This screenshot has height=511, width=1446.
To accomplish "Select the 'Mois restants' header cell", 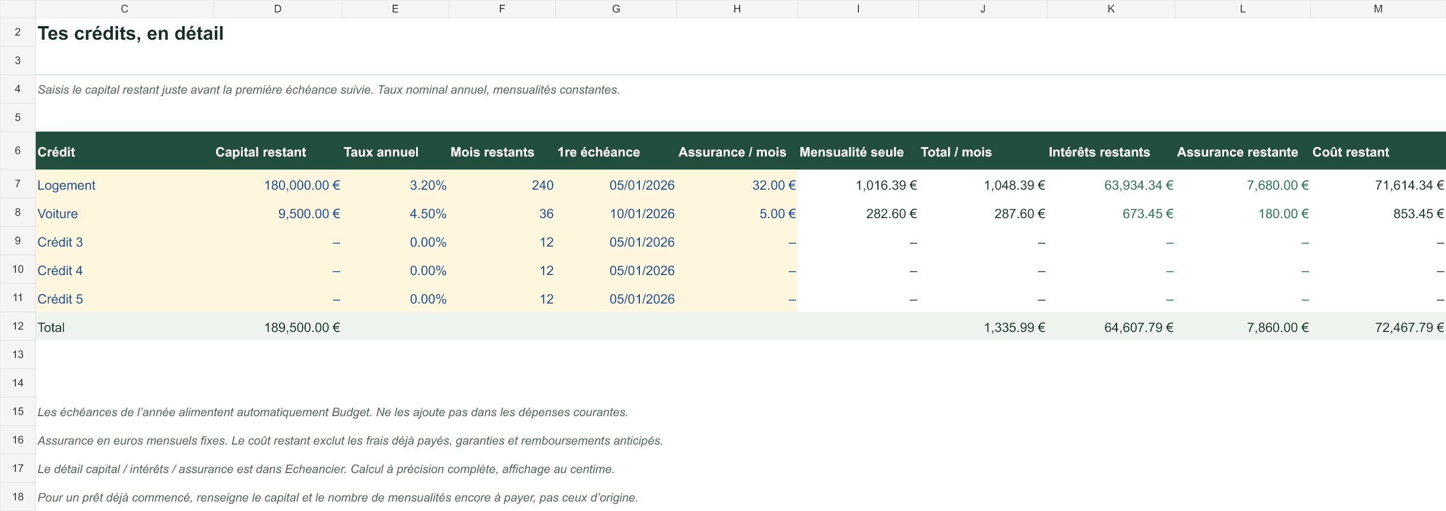I will [x=502, y=152].
